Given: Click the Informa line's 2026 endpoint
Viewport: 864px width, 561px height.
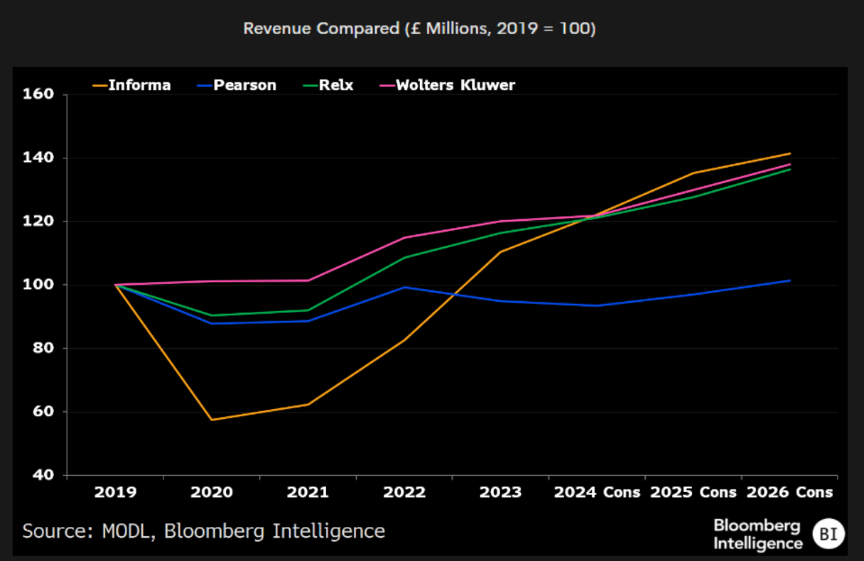Looking at the screenshot, I should pyautogui.click(x=790, y=153).
